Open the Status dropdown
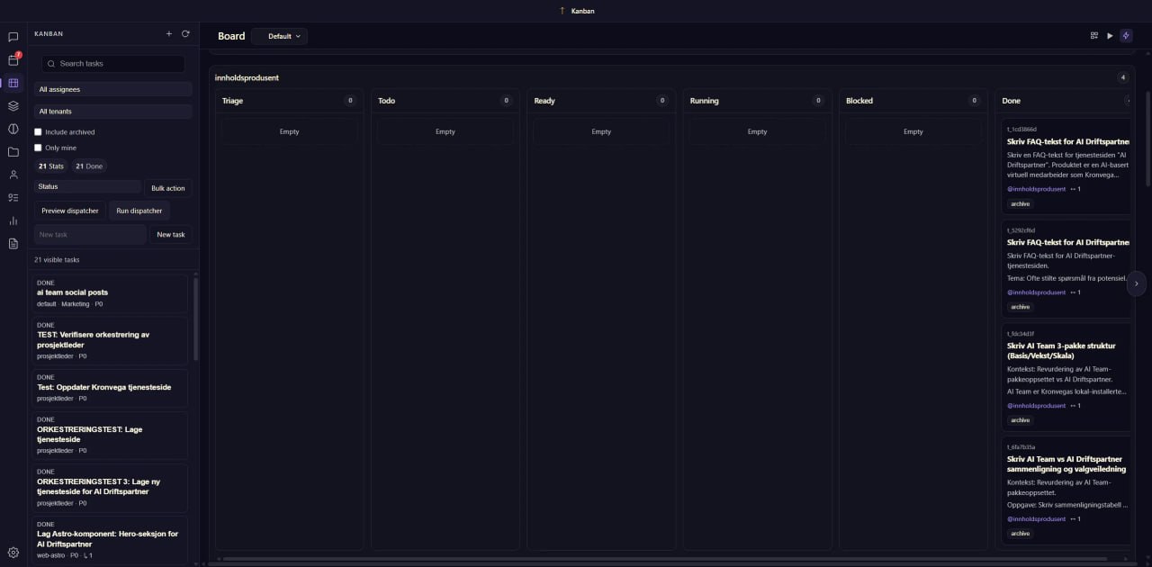The height and width of the screenshot is (567, 1152). point(87,187)
